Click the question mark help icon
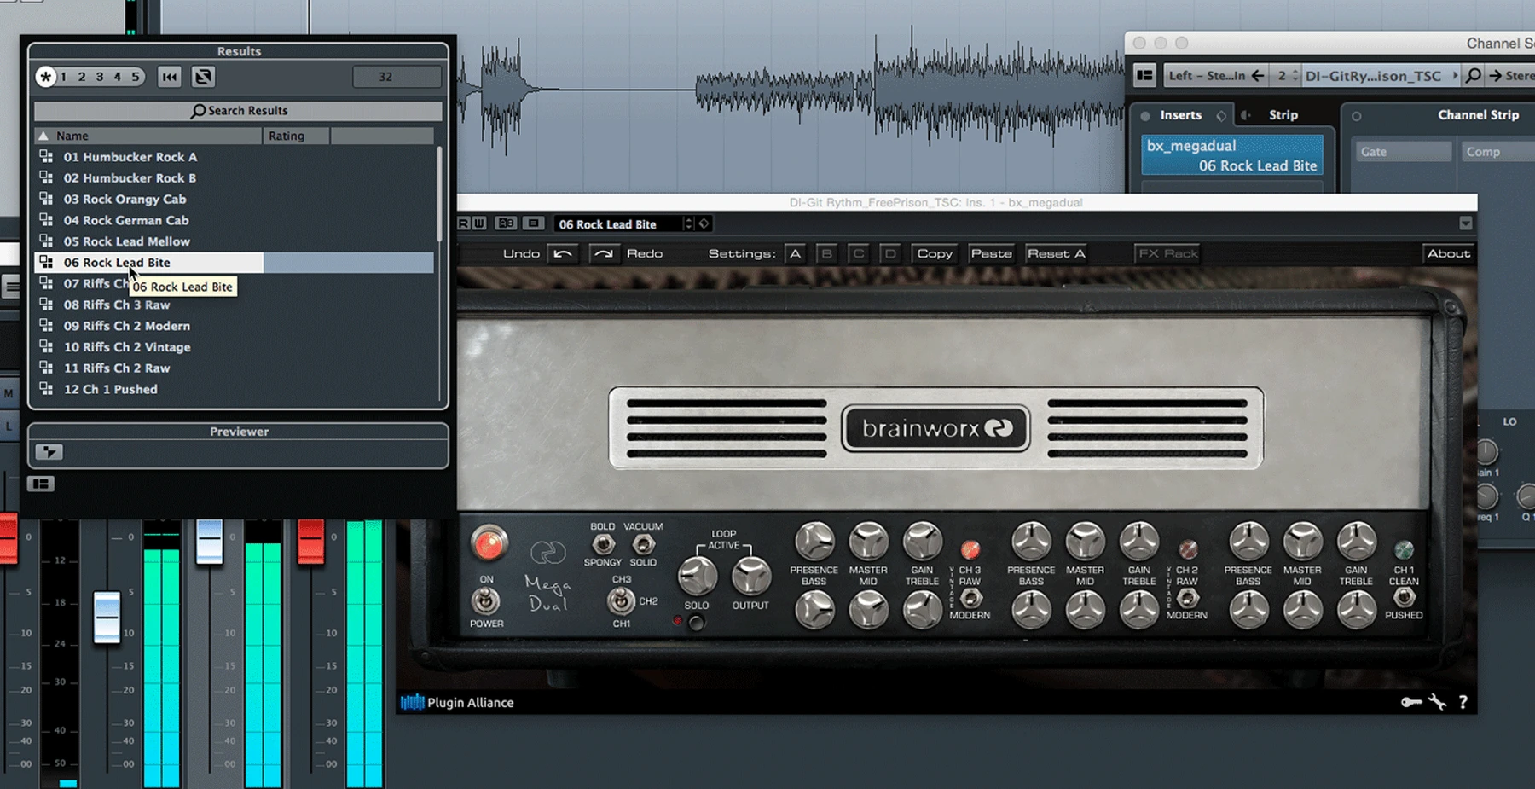Viewport: 1535px width, 789px height. (x=1463, y=702)
